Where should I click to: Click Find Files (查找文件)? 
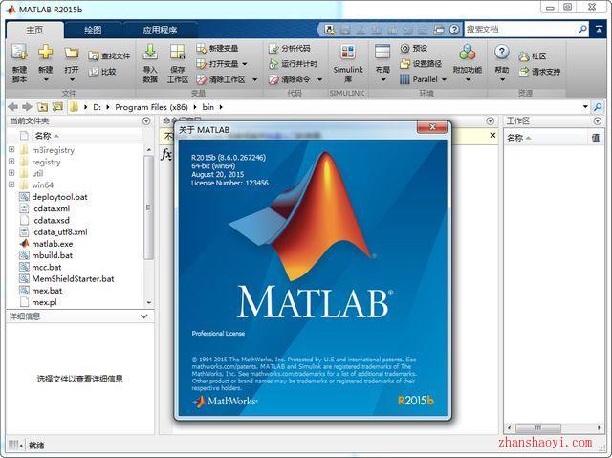coord(109,56)
